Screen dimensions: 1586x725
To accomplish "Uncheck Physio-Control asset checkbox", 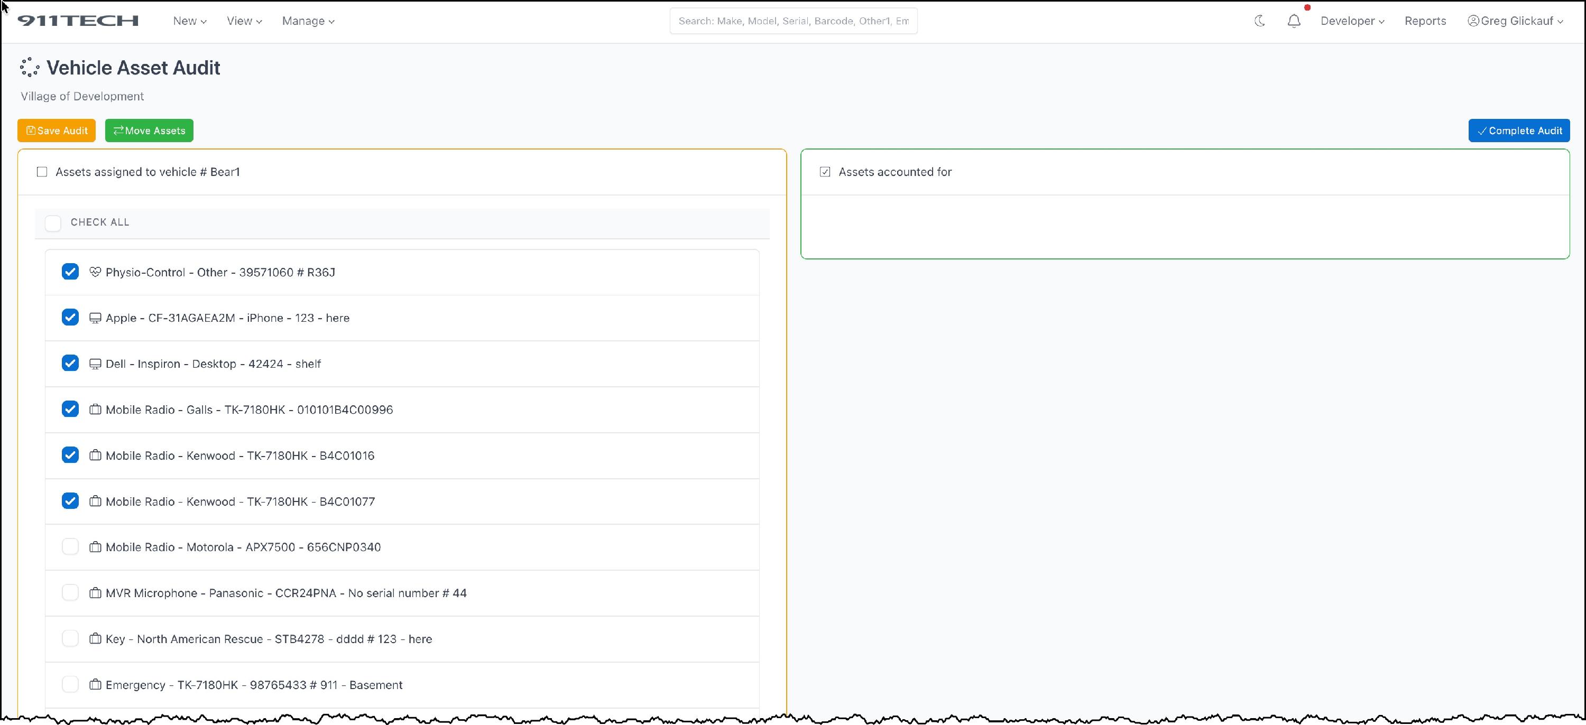I will click(x=70, y=272).
